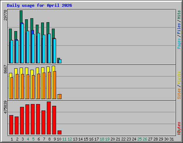Click the green day 25 label

[x=139, y=139]
